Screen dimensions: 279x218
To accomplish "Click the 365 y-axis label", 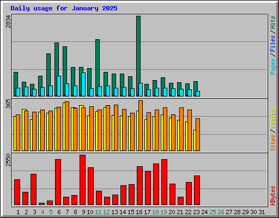I will click(x=8, y=104).
